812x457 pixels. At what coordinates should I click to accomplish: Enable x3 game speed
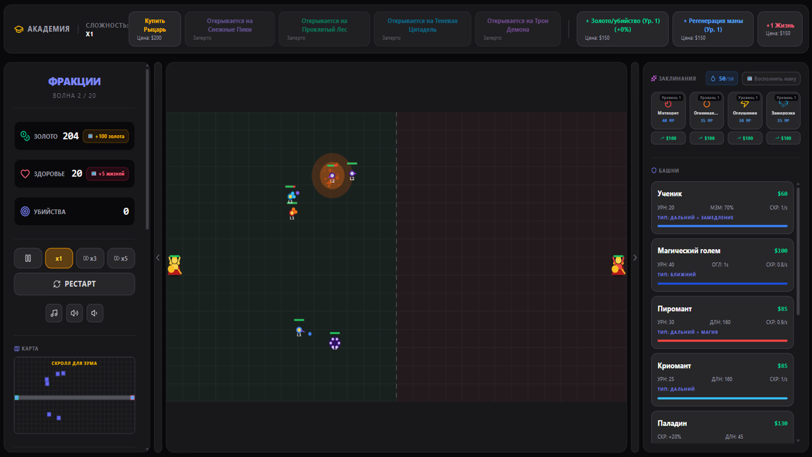point(90,258)
